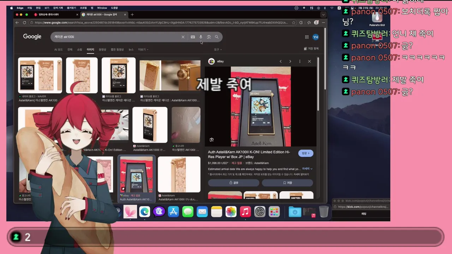Open Music from the Dock
This screenshot has height=254, width=452.
[245, 212]
